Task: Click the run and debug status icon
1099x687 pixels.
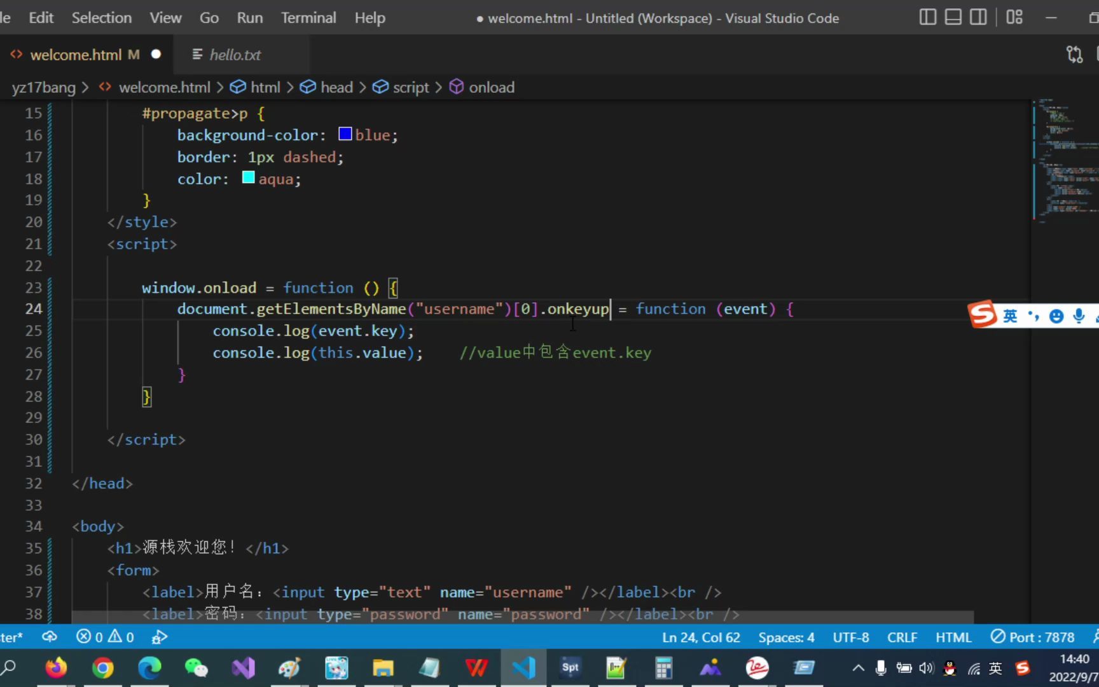Action: click(160, 637)
